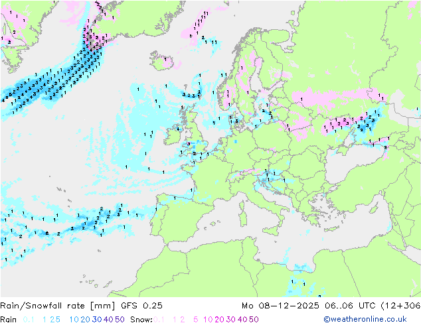Open the weatheronline.co.uk copyright link

(365, 319)
